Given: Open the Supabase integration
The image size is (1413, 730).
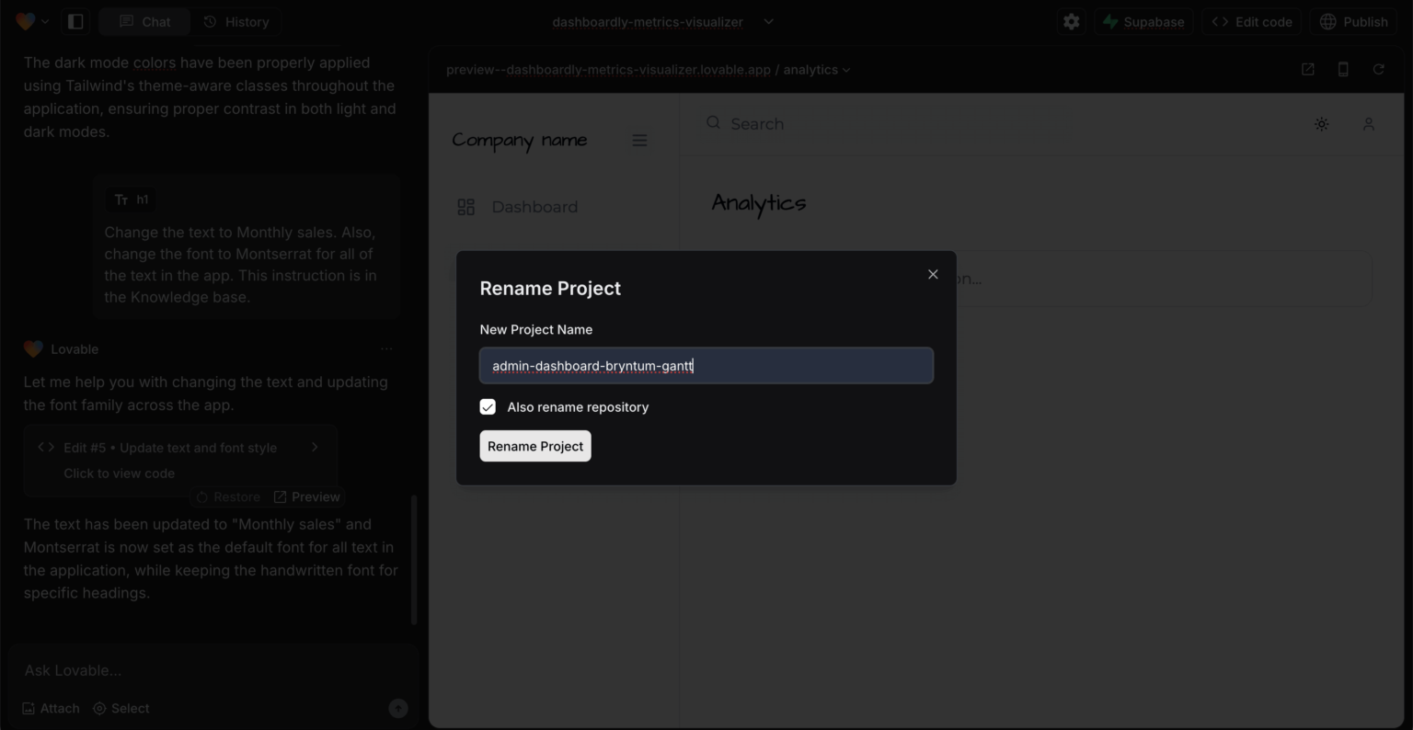Looking at the screenshot, I should 1143,21.
